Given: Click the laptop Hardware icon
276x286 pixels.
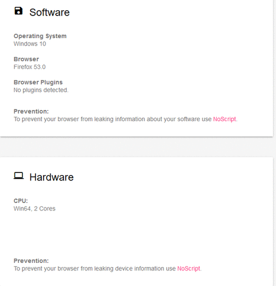Looking at the screenshot, I should pos(18,176).
